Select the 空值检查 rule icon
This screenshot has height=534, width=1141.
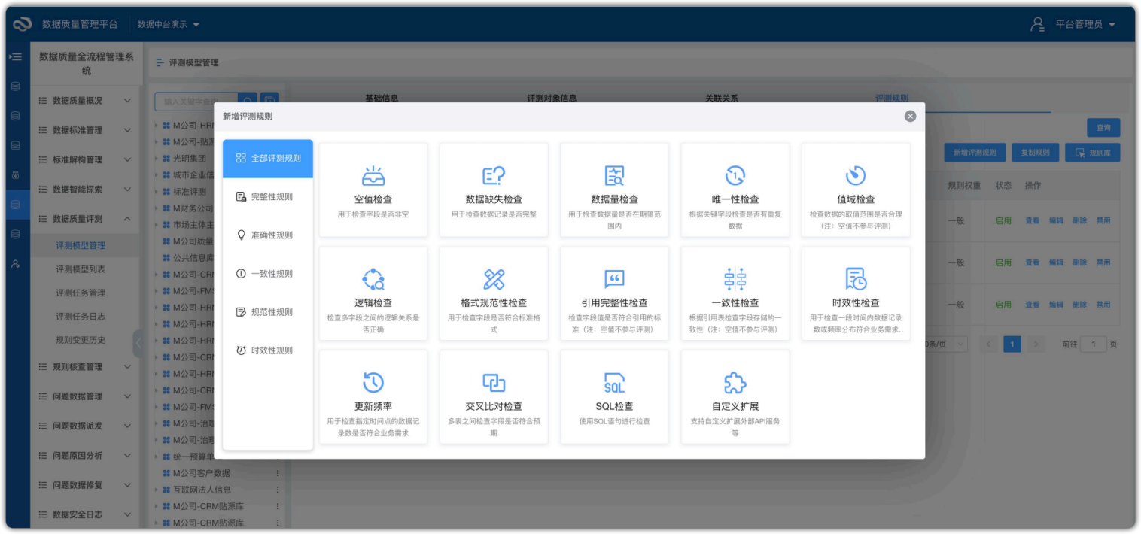[x=373, y=176]
